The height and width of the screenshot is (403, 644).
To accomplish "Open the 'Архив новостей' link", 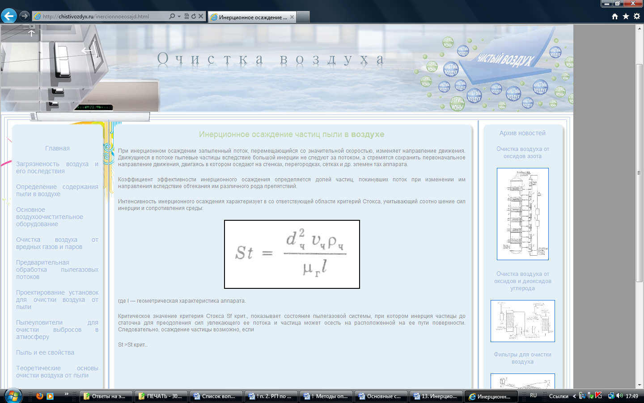I will pos(522,133).
